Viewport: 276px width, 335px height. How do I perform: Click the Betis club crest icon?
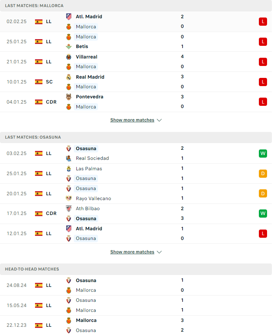coord(69,46)
